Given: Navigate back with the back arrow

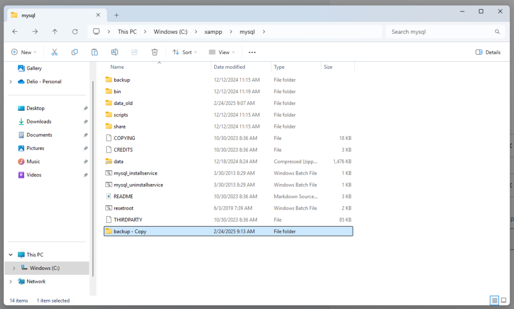Looking at the screenshot, I should 15,32.
